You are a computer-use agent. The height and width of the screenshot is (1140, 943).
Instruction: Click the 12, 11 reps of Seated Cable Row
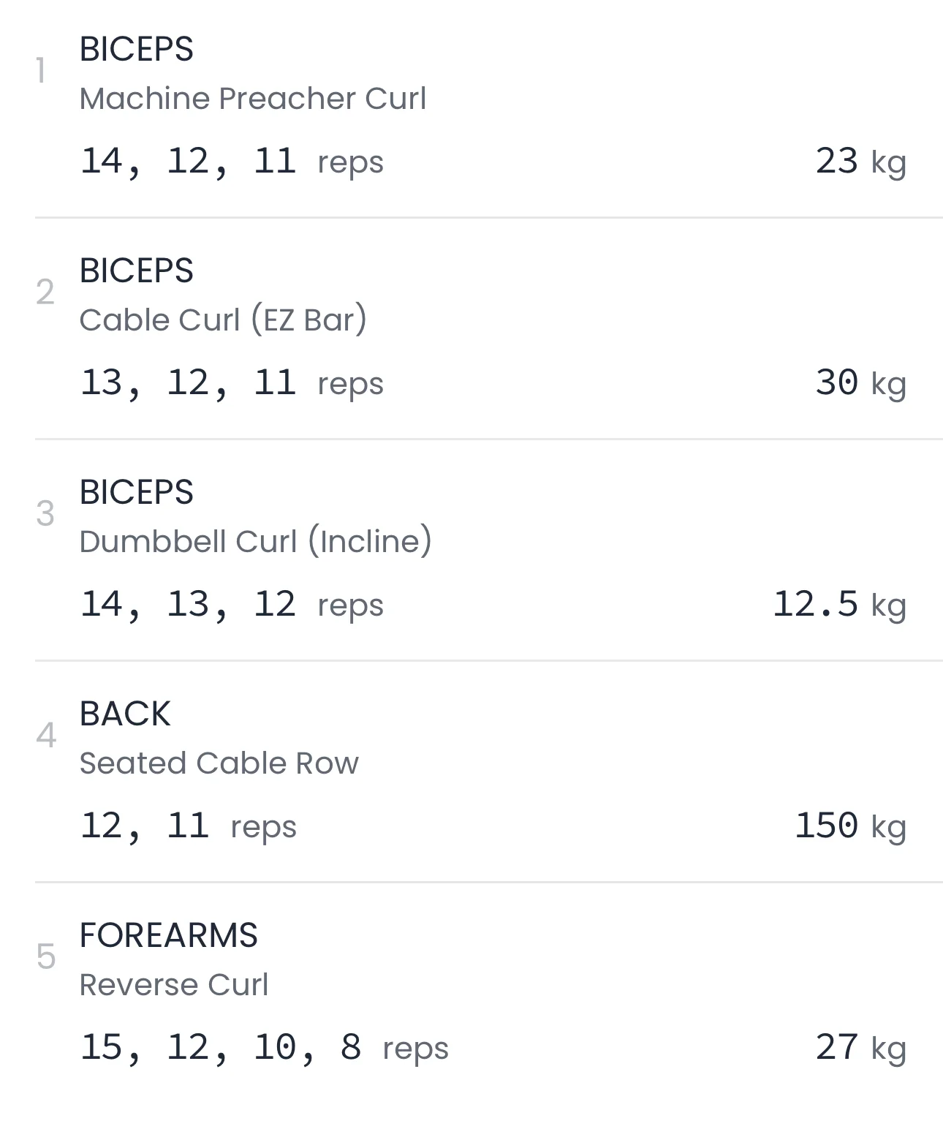[x=188, y=826]
